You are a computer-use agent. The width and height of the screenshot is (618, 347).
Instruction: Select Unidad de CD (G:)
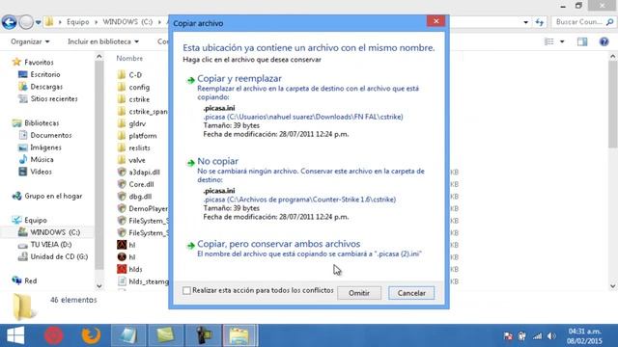pos(59,257)
